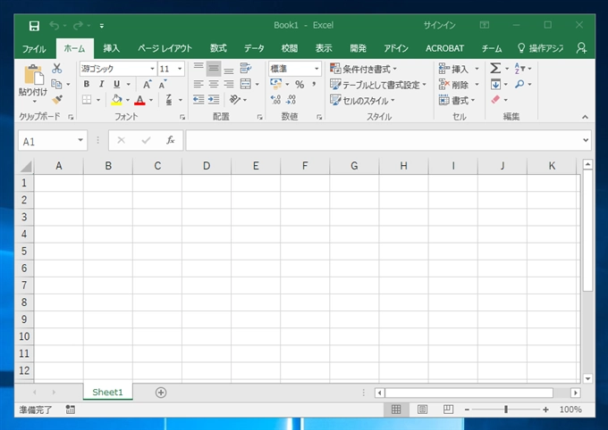Click the Paste (貼り付け) clipboard icon
The width and height of the screenshot is (608, 430).
(x=33, y=75)
